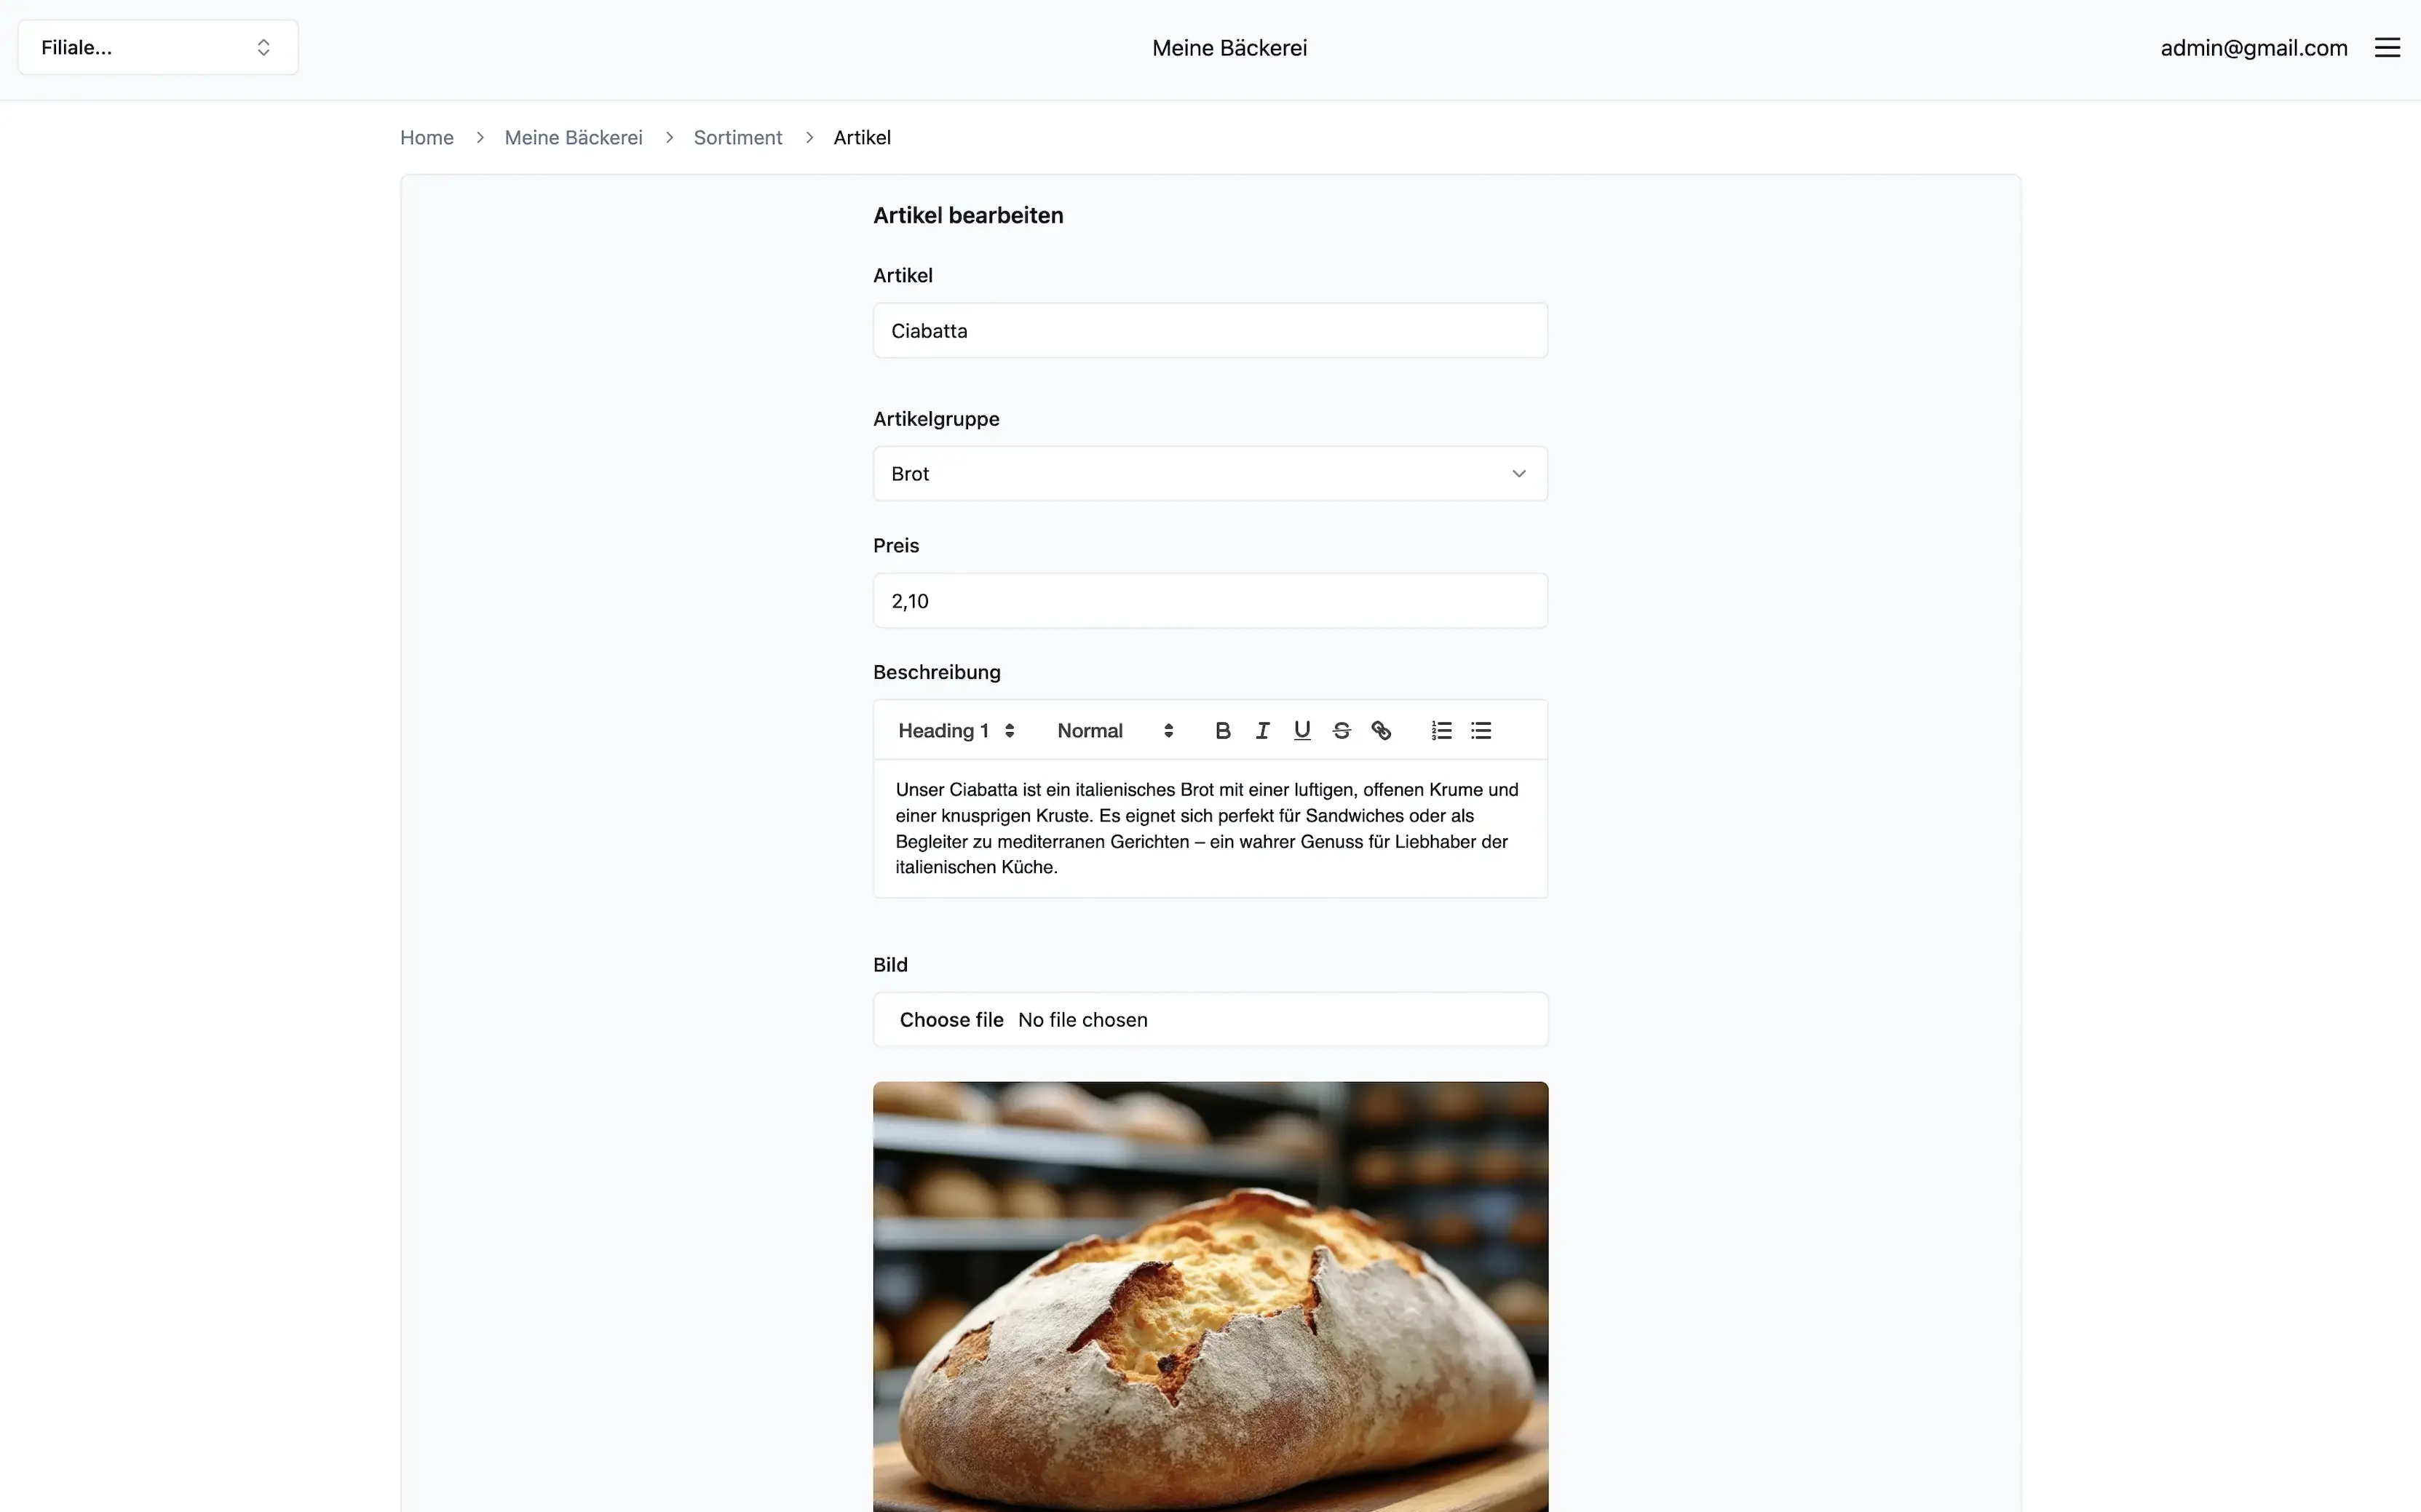Click the Ciabatta bread image thumbnail
This screenshot has height=1512, width=2421.
(x=1210, y=1296)
